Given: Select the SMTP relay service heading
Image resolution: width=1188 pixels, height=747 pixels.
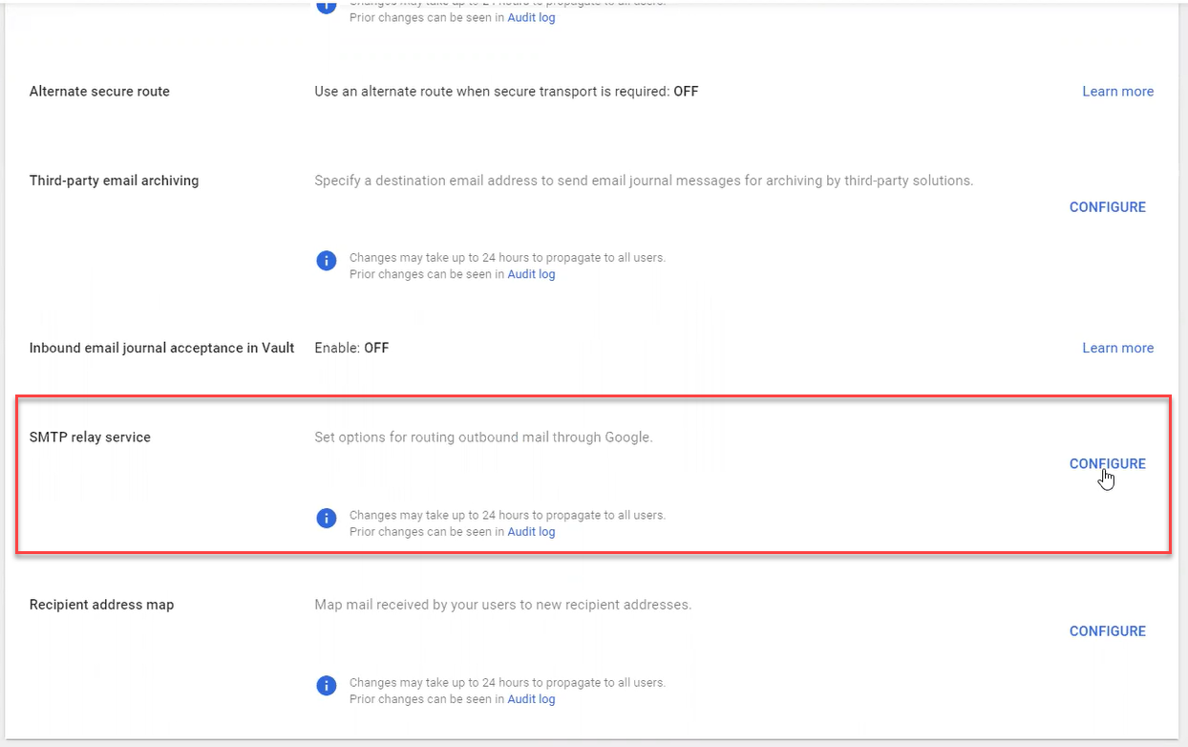Looking at the screenshot, I should (90, 438).
